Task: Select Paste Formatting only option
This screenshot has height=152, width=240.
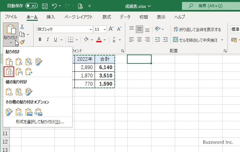Action: (x=9, y=112)
